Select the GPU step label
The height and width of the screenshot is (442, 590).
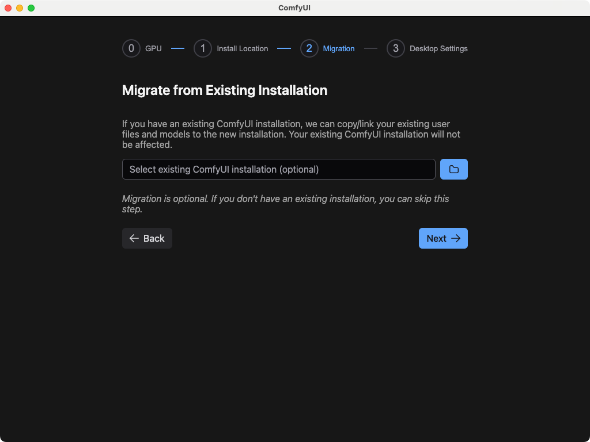[x=153, y=48]
